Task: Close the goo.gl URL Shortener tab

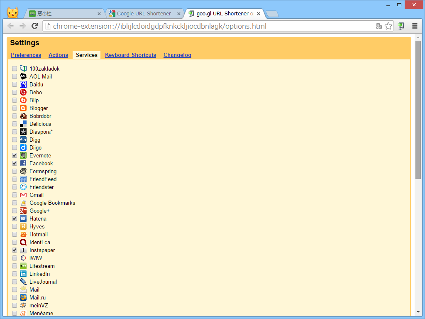Action: (x=259, y=14)
